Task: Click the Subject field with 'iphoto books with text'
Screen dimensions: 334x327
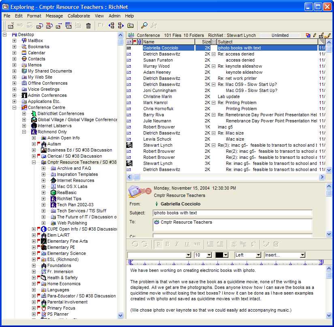Action: (x=232, y=213)
